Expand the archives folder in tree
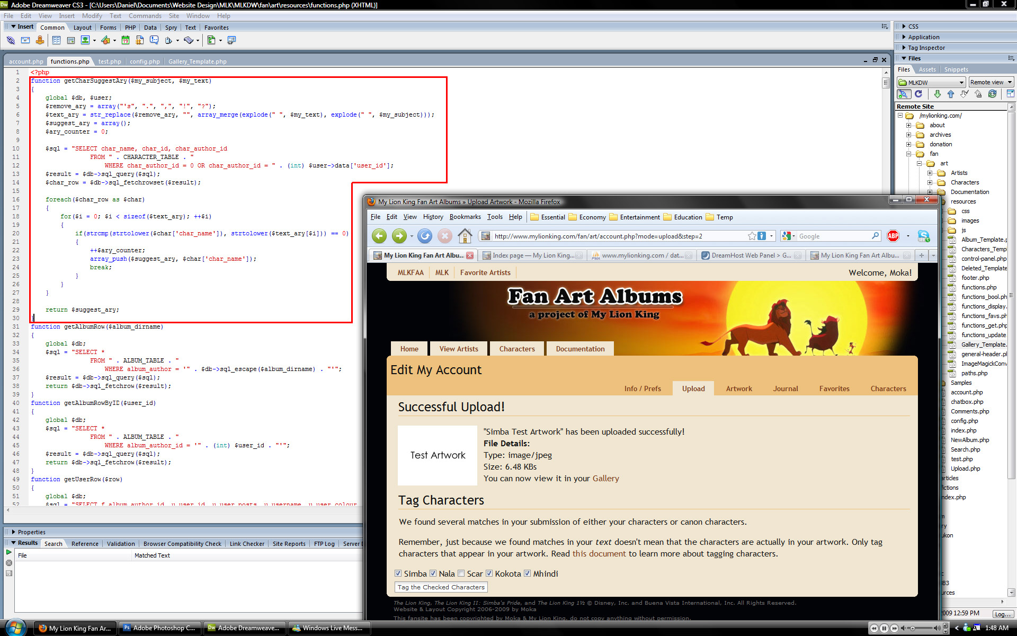 pos(908,135)
